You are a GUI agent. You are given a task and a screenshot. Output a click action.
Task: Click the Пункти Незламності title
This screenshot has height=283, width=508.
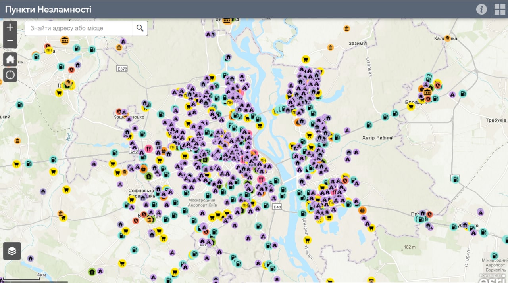48,9
